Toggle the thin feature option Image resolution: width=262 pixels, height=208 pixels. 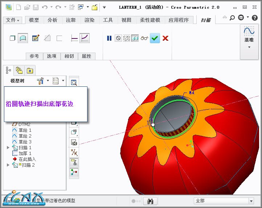(x=59, y=38)
